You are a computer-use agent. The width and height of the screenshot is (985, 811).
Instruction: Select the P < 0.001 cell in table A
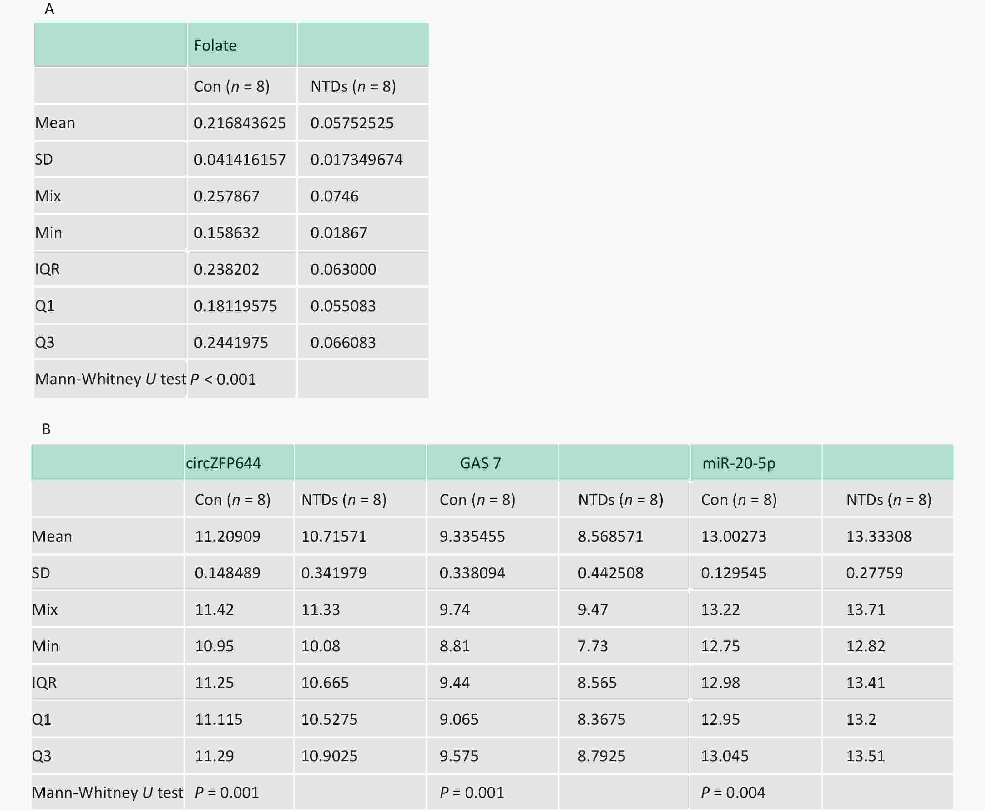223,379
